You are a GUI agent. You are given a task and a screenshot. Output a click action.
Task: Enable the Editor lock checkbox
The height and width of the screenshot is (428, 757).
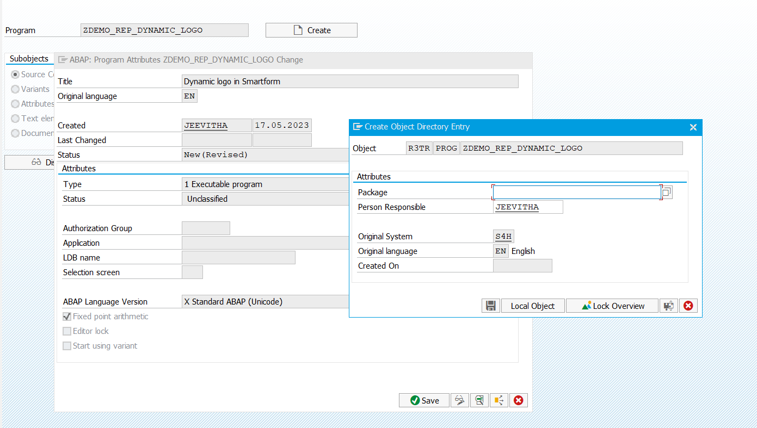click(x=67, y=331)
